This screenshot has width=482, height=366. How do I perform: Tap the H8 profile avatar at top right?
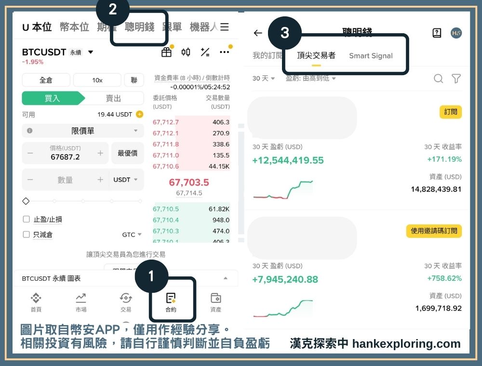(456, 33)
